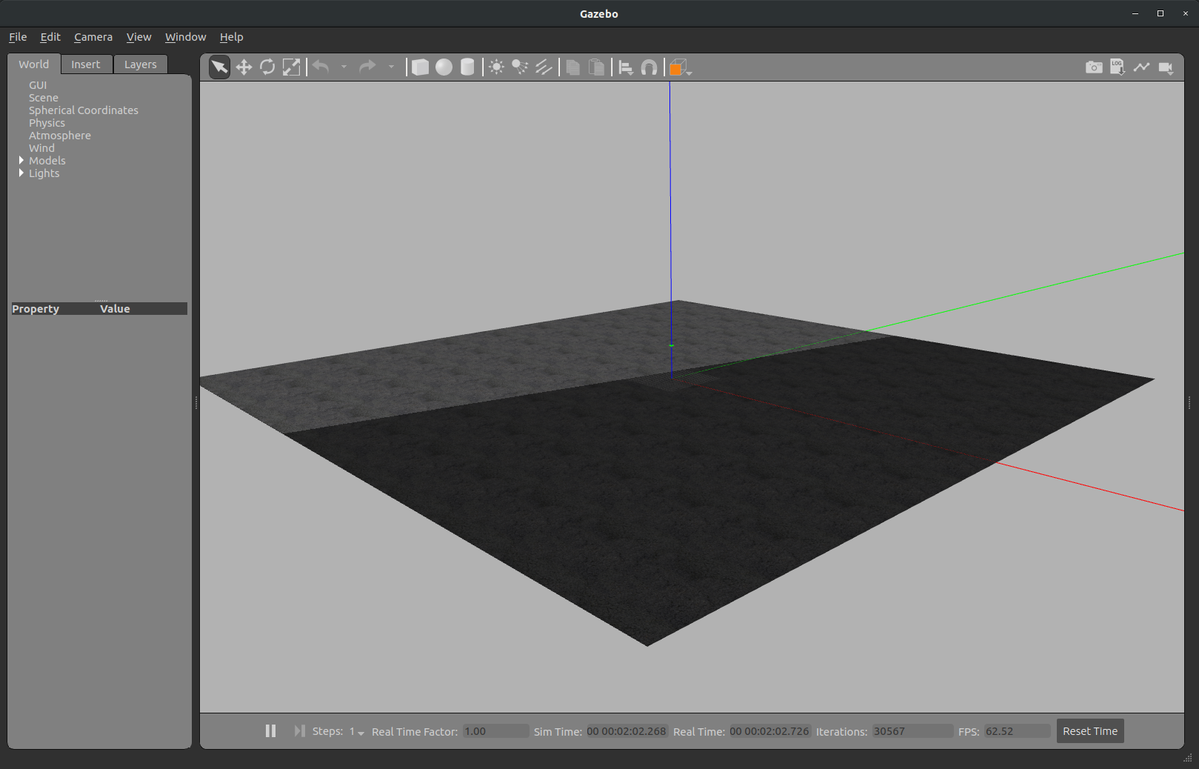This screenshot has height=769, width=1199.
Task: Click the Real Time Factor value field
Action: pos(495,731)
